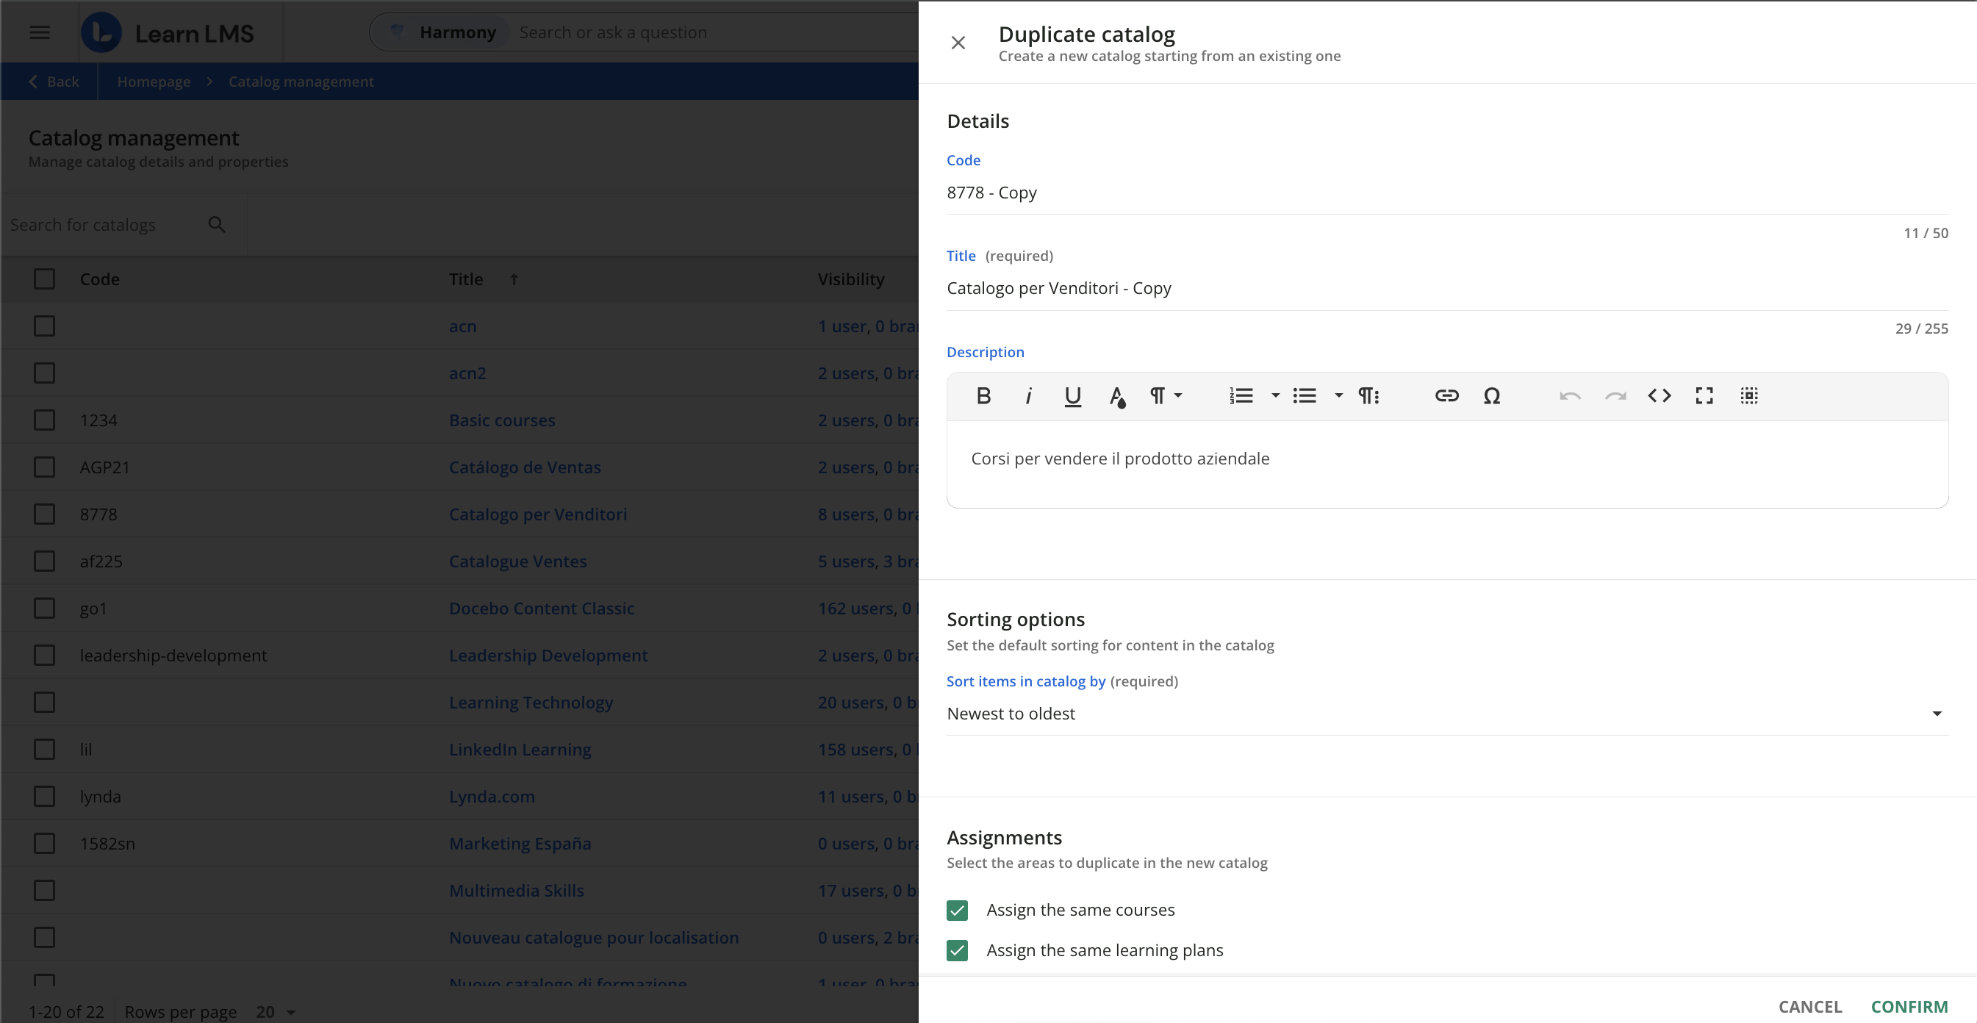
Task: Check the leadership-development row checkbox
Action: 45,656
